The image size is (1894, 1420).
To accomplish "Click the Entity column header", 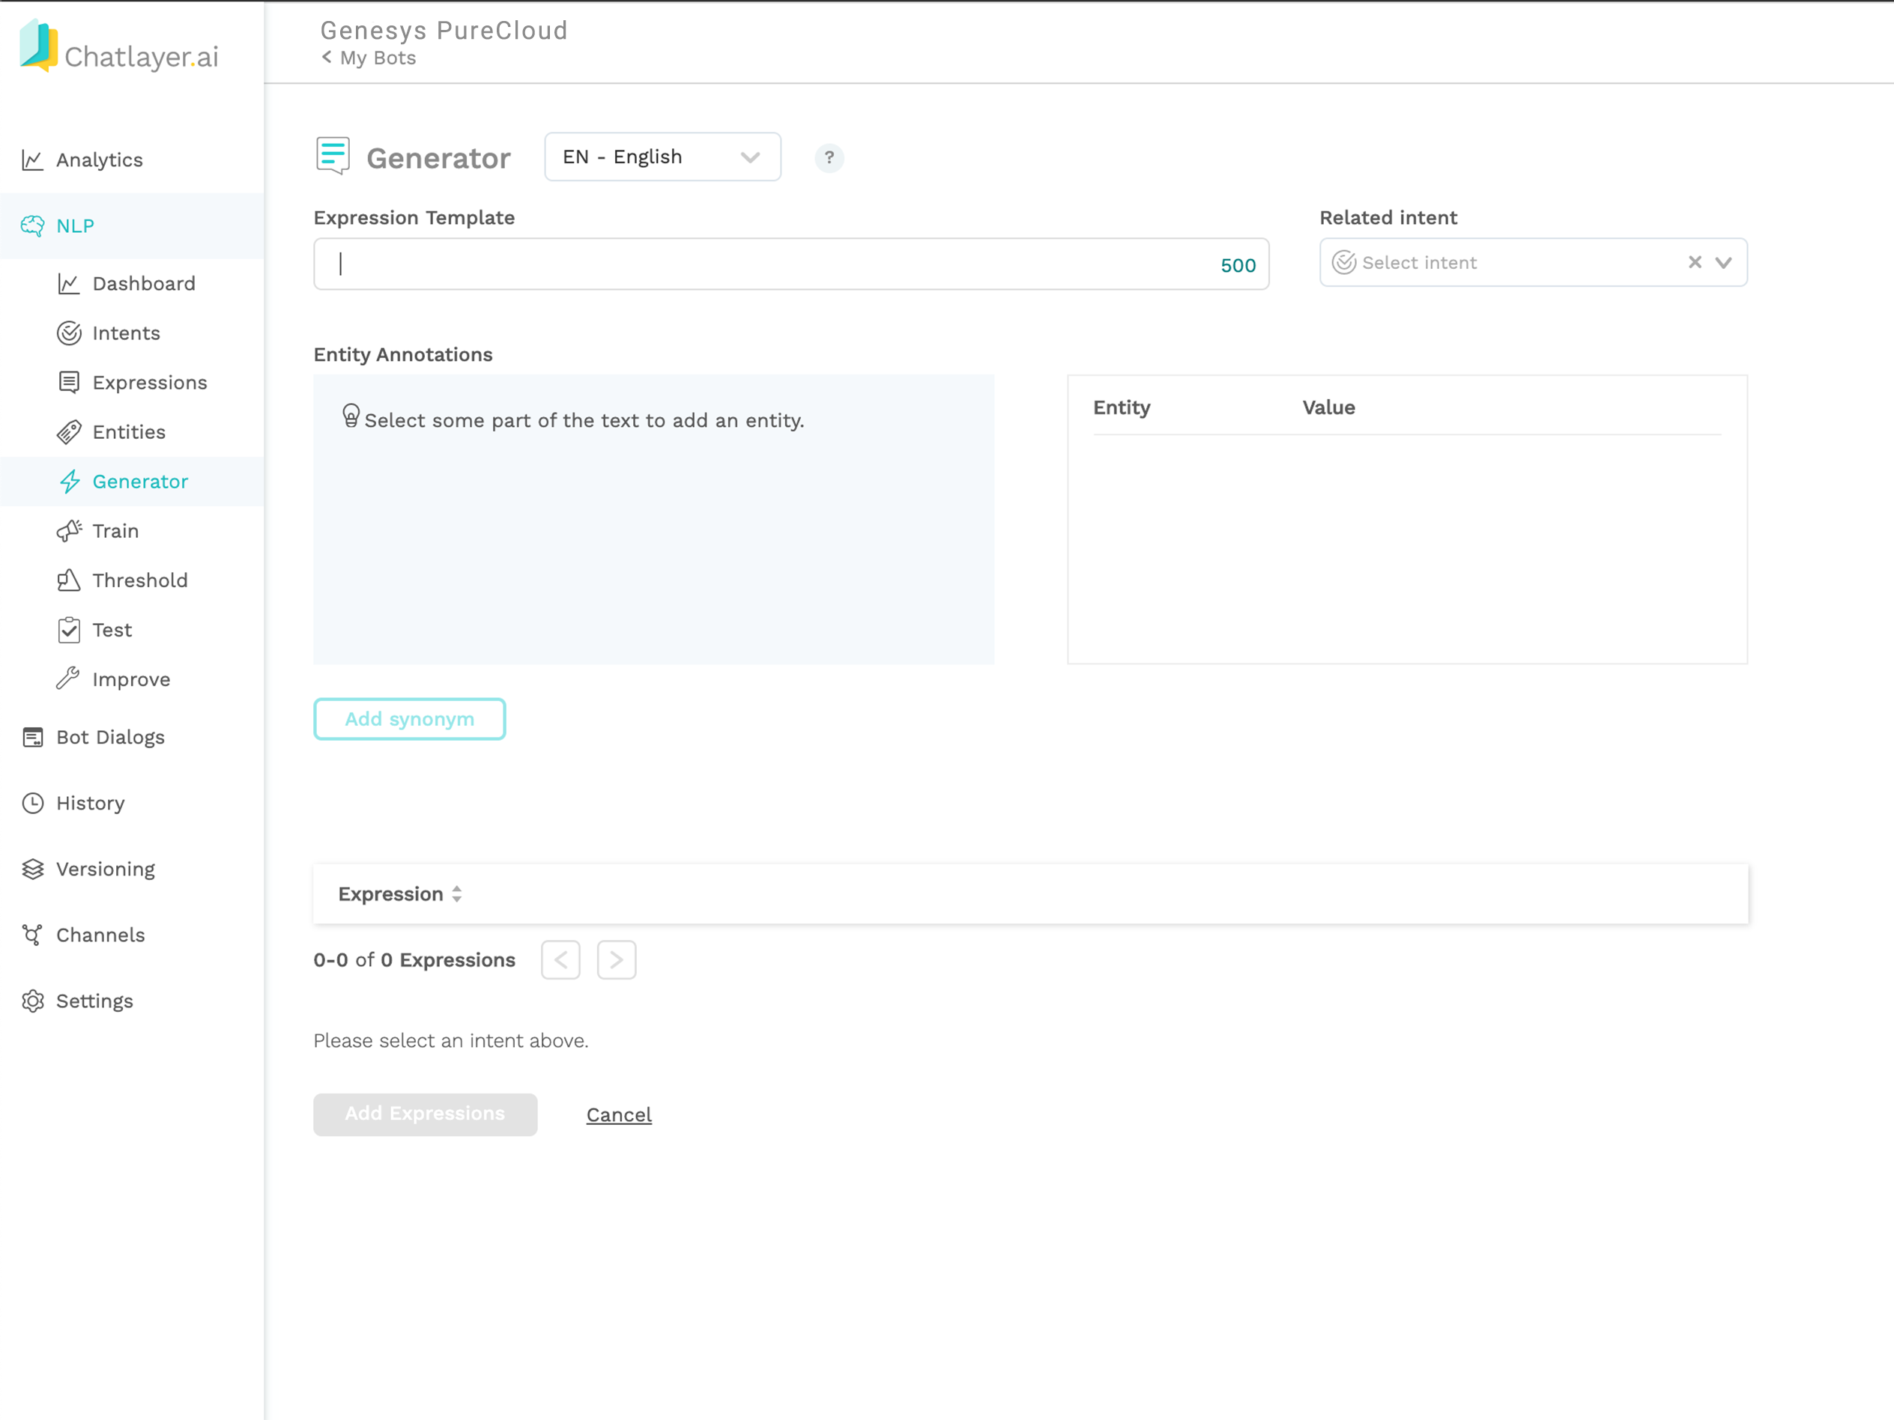I will 1122,407.
